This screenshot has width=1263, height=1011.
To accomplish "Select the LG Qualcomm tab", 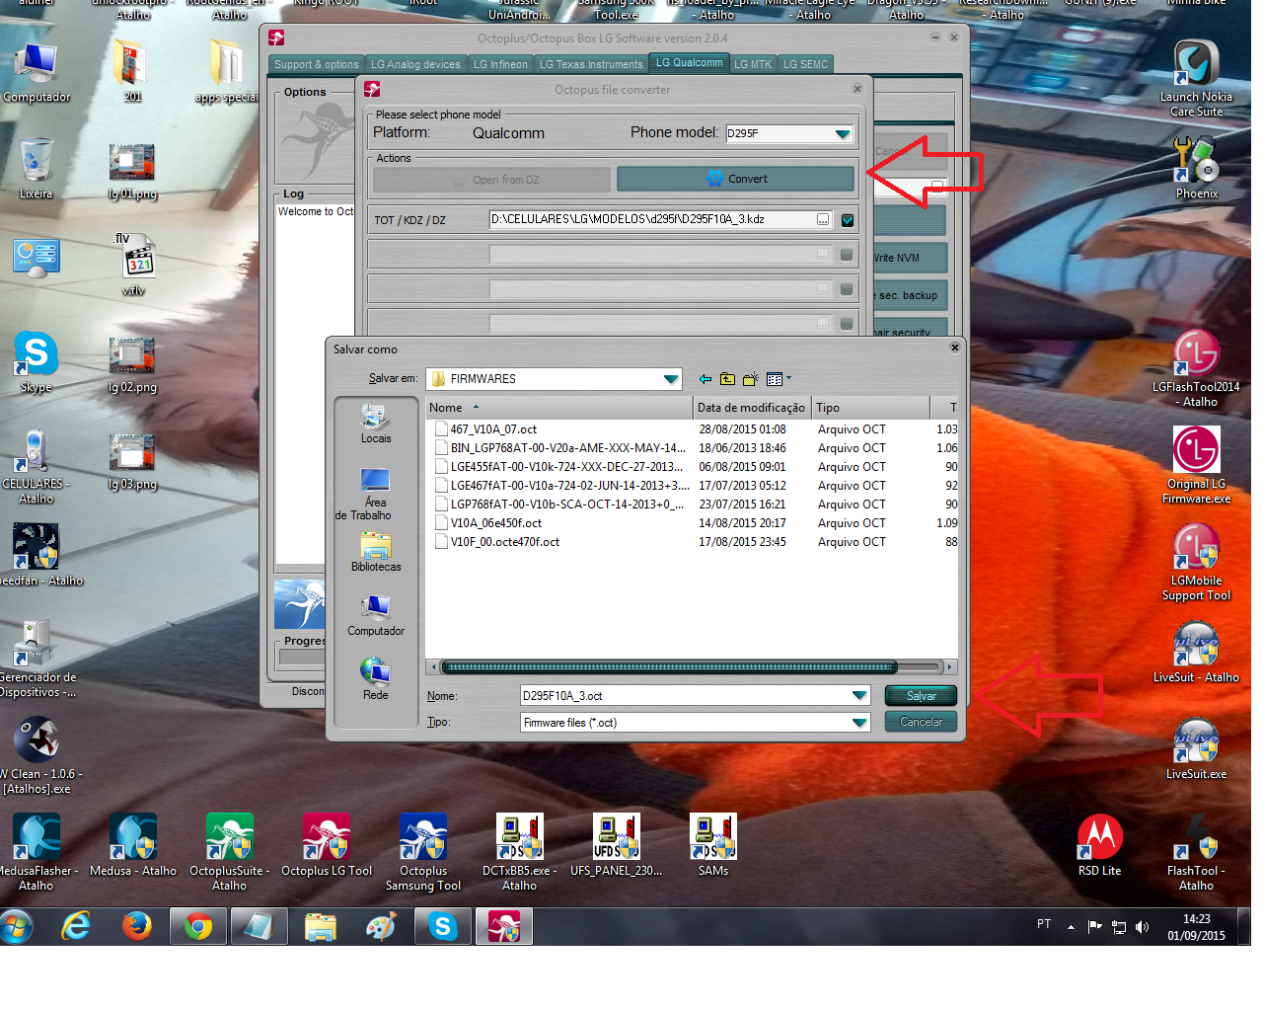I will (689, 63).
